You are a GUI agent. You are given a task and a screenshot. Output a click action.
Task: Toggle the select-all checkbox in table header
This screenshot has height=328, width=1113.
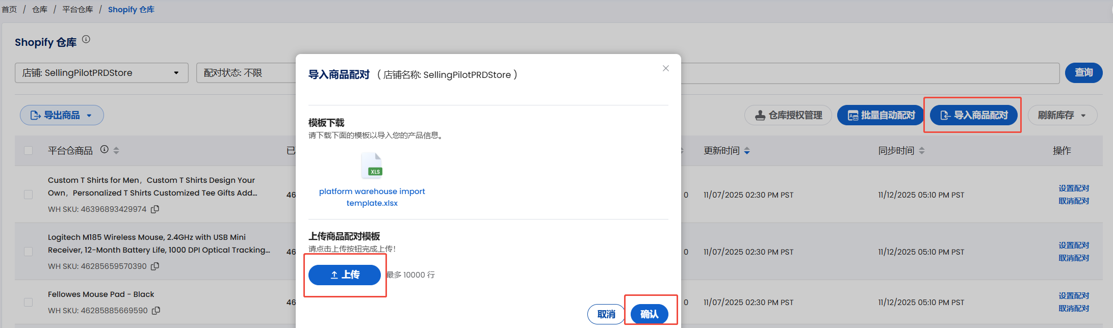[29, 150]
